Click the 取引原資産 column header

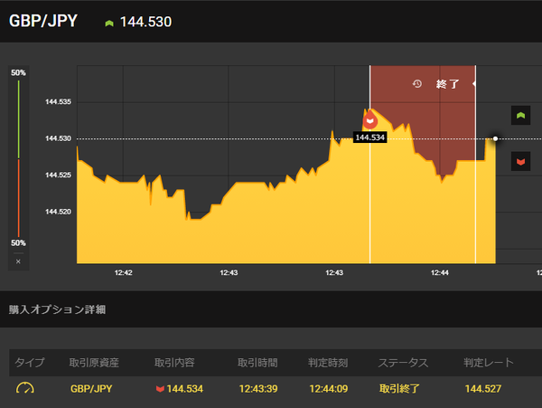point(94,363)
